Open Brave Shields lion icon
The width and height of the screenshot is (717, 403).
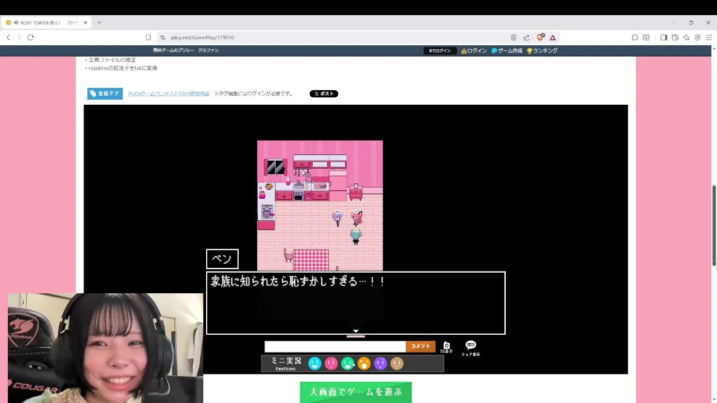coord(540,38)
